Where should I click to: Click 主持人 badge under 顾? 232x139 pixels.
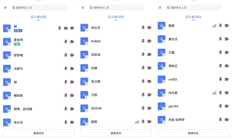pos(18,31)
